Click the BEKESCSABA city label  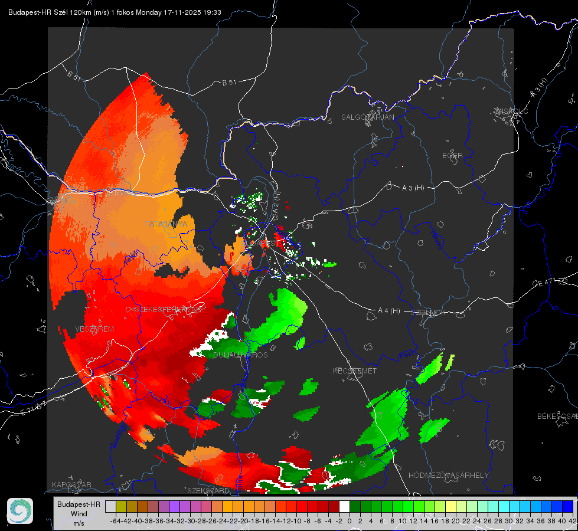[x=557, y=416]
